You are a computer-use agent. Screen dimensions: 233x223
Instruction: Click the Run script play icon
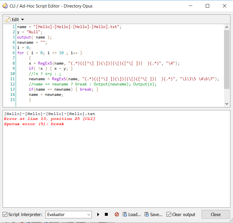coord(98,215)
